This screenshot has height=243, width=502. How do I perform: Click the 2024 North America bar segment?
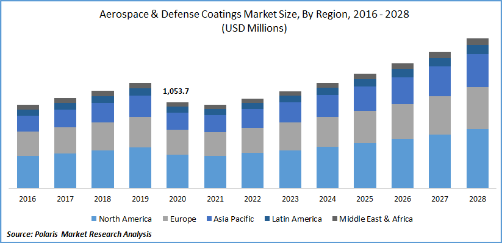(328, 167)
